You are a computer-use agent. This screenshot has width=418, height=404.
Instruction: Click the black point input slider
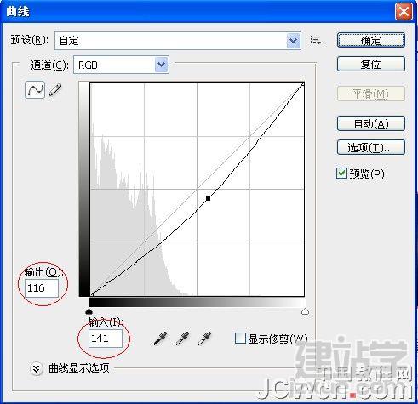pyautogui.click(x=89, y=311)
